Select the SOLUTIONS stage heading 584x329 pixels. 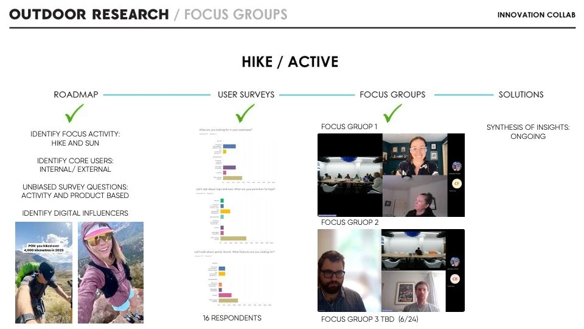coord(521,95)
